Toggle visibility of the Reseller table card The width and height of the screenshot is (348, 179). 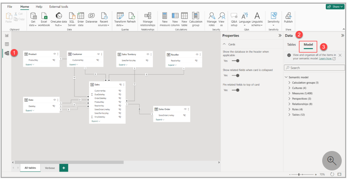197,54
